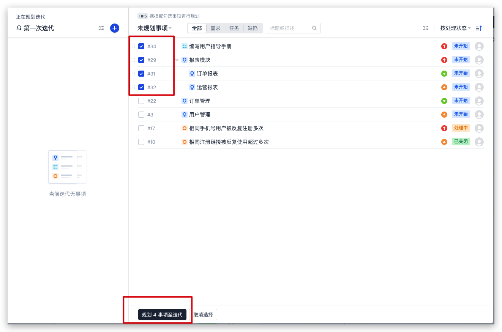Click the 报表模块 item title
The width and height of the screenshot is (502, 332).
pyautogui.click(x=200, y=60)
